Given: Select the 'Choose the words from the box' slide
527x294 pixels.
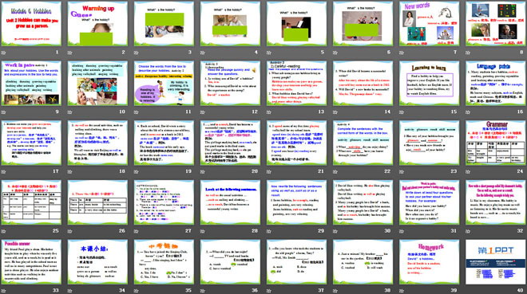Looking at the screenshot, I should [x=164, y=83].
